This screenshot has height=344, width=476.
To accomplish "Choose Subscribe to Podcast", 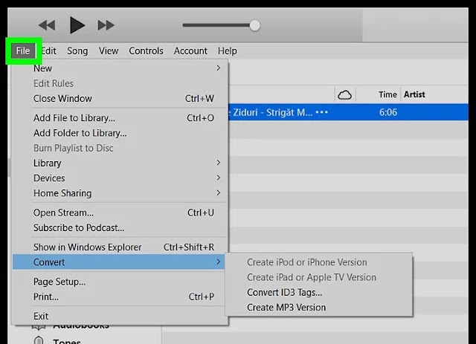I will click(x=120, y=228).
